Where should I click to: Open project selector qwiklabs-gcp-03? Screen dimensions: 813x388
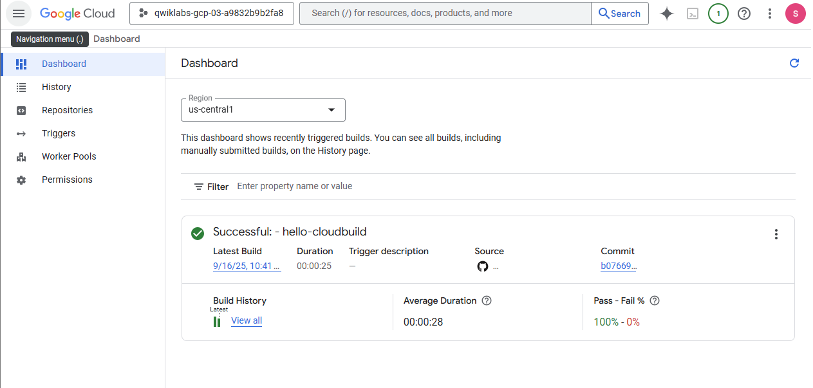click(x=211, y=14)
